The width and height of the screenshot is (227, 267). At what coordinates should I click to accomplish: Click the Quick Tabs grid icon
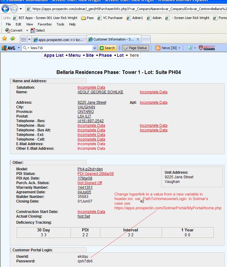pyautogui.click(x=24, y=40)
